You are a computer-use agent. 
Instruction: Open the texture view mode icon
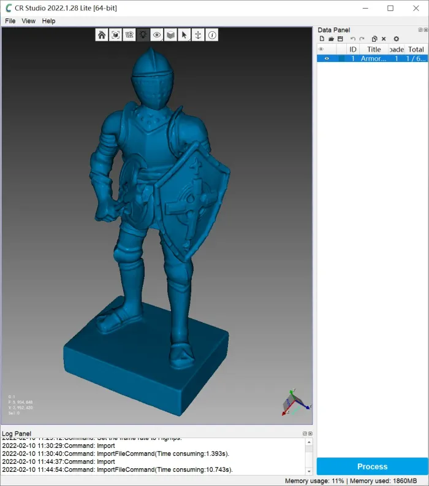[129, 35]
